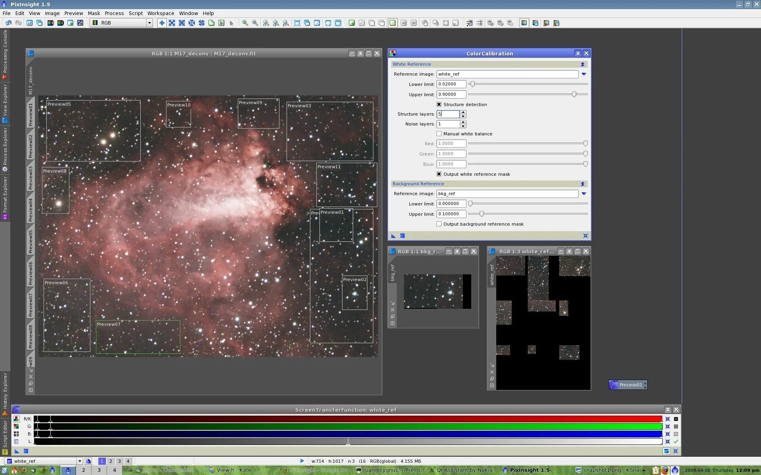Reset ColorCalibration with bottom-right icon
This screenshot has height=475, width=761.
point(585,236)
